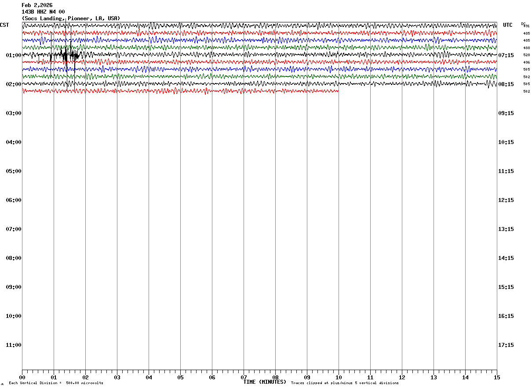Screen dimensions: 532x389
Task: Click the CST time label "05:00"
Action: point(14,171)
